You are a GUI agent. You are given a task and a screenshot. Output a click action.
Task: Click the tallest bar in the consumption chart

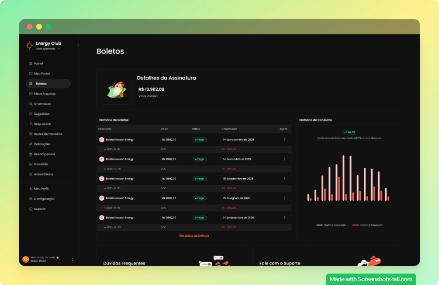(343, 178)
